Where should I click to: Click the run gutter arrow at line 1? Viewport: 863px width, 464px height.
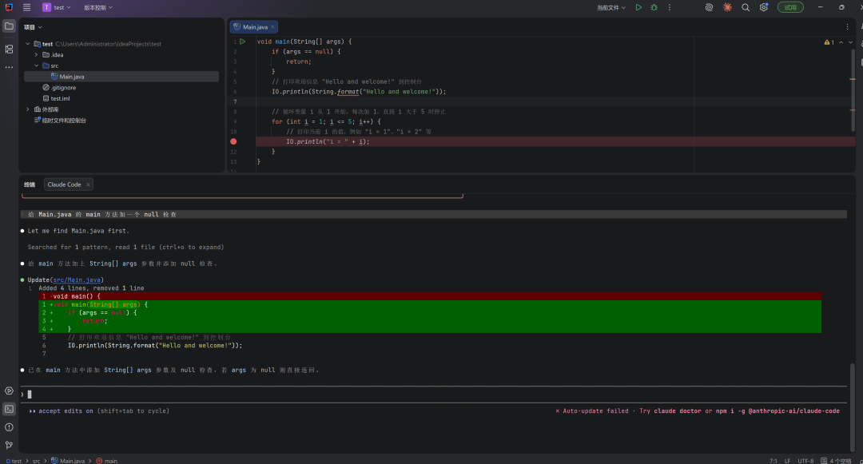coord(243,41)
